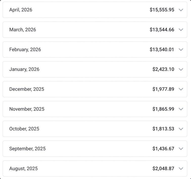The width and height of the screenshot is (191, 179).
Task: Expand December, 2025 using its chevron
Action: pyautogui.click(x=181, y=89)
